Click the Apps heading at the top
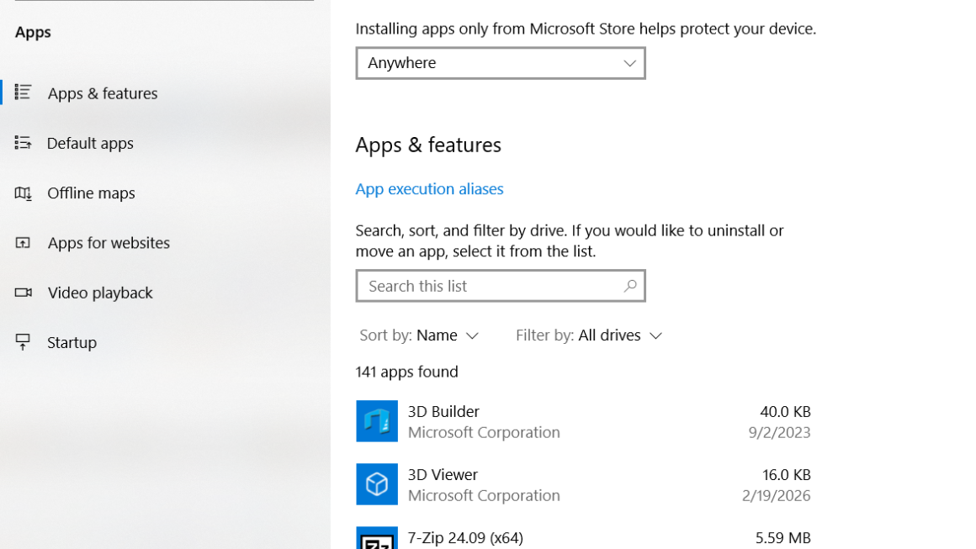The height and width of the screenshot is (549, 976). coord(32,32)
